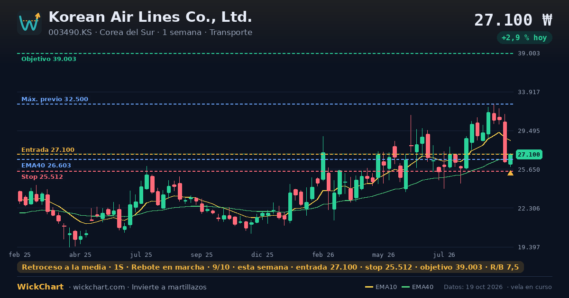Click the EMA40 green legend swatch
Screen dimensions: 569x298
click(x=405, y=287)
